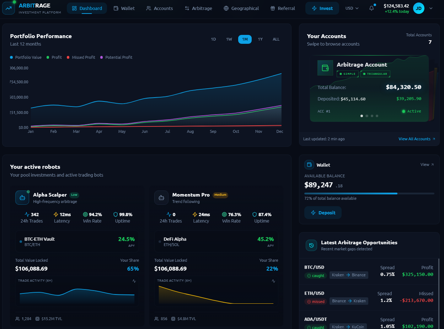The width and height of the screenshot is (444, 329).
Task: Select the 1Y chart range
Action: click(x=260, y=39)
